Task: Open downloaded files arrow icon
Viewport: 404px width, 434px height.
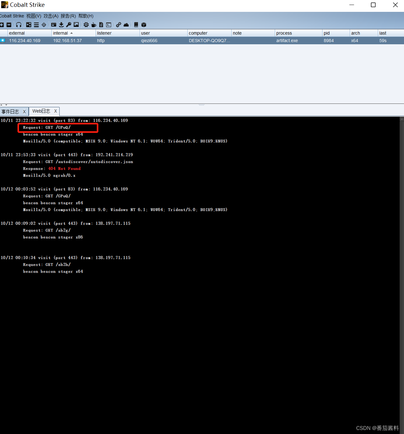Action: (61, 25)
